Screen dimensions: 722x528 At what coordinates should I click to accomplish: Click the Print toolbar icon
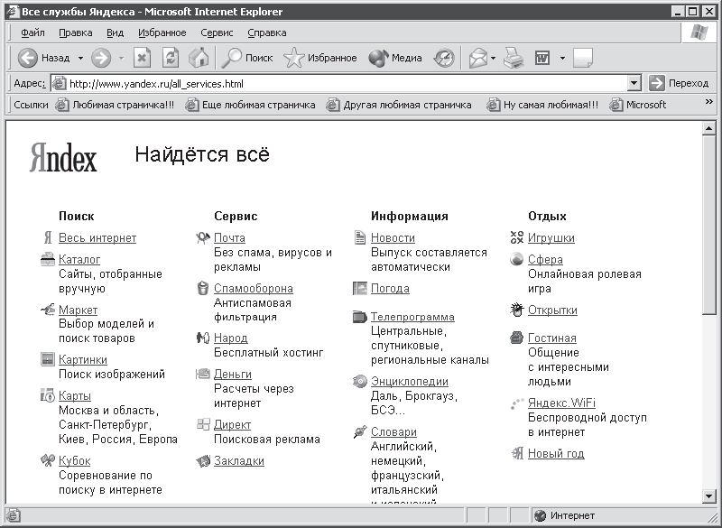coord(514,58)
